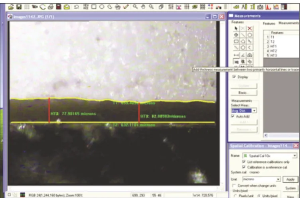Viewport: 300px width, 198px height.
Task: Click the Save floppy disk icon
Action: pos(19,7)
